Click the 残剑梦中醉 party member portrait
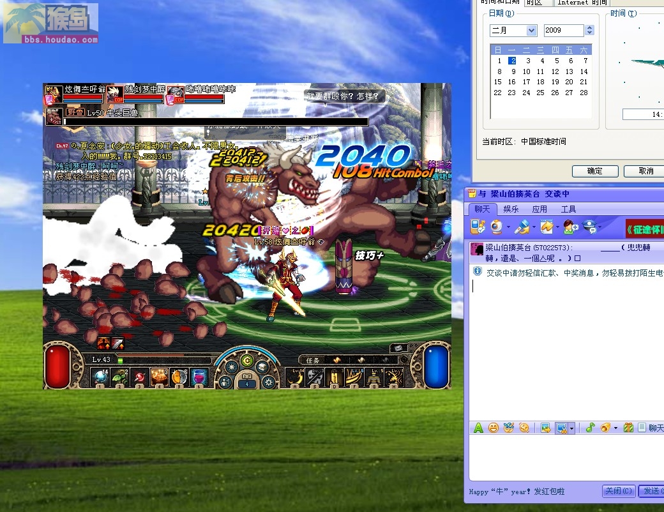664x512 pixels. [x=114, y=93]
